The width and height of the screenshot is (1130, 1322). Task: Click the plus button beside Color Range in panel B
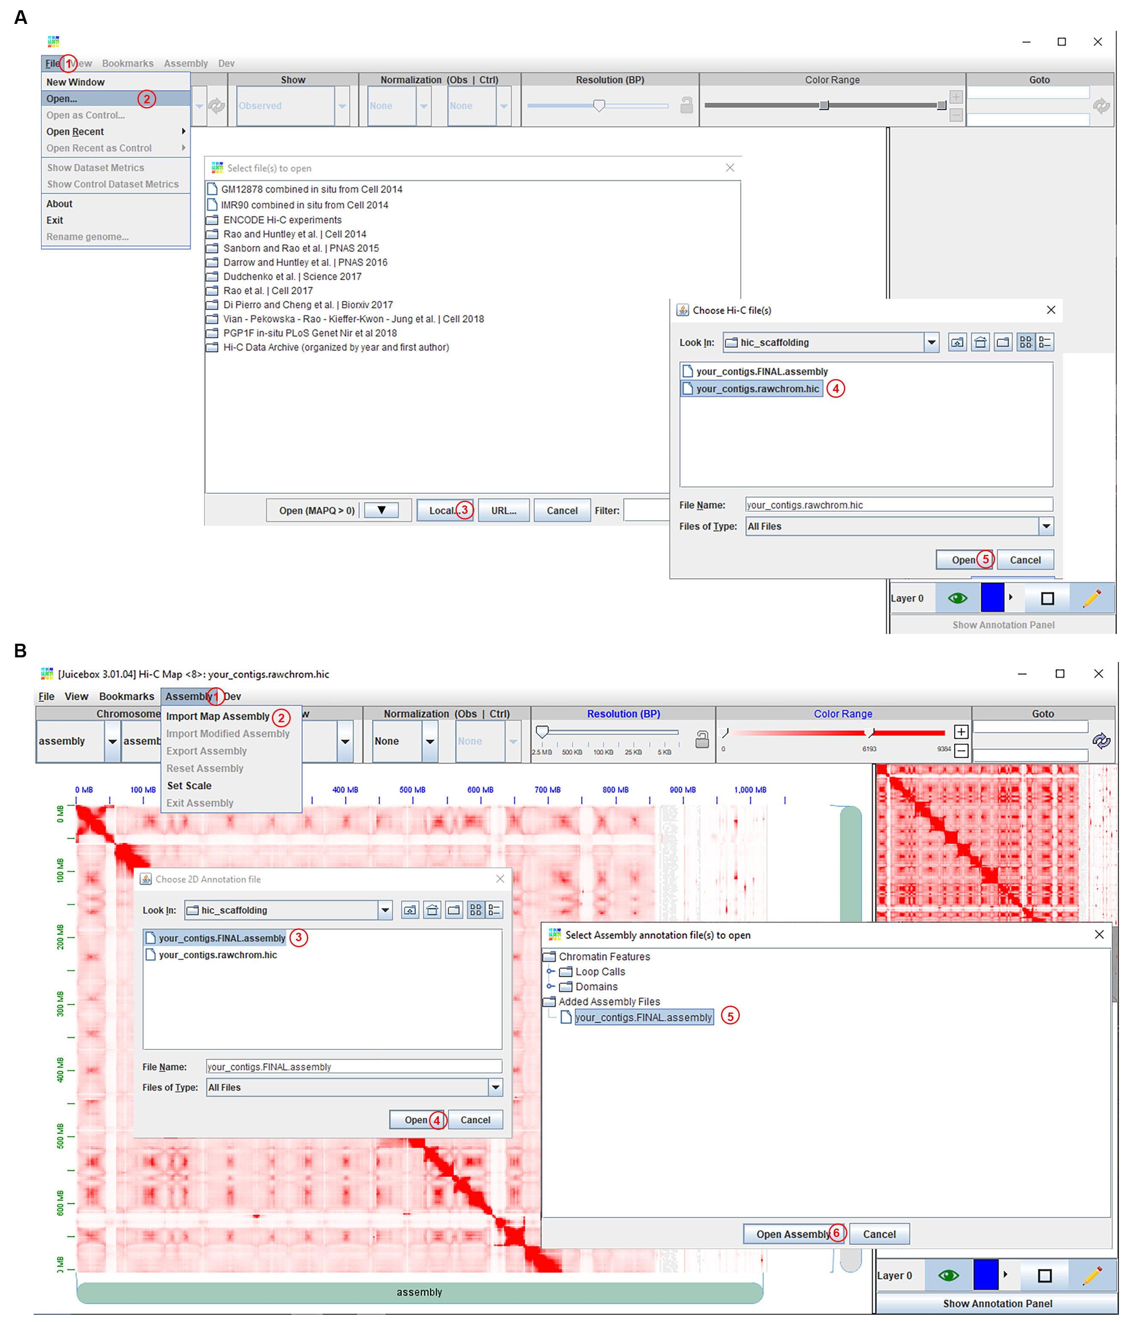960,731
